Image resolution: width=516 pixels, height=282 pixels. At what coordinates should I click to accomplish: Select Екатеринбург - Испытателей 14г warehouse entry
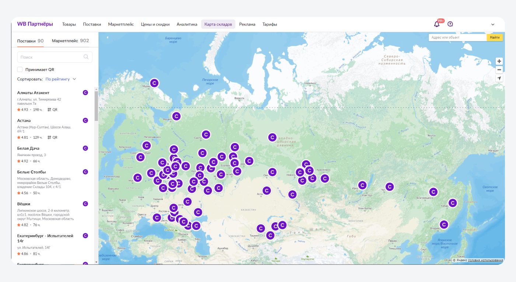pyautogui.click(x=53, y=244)
